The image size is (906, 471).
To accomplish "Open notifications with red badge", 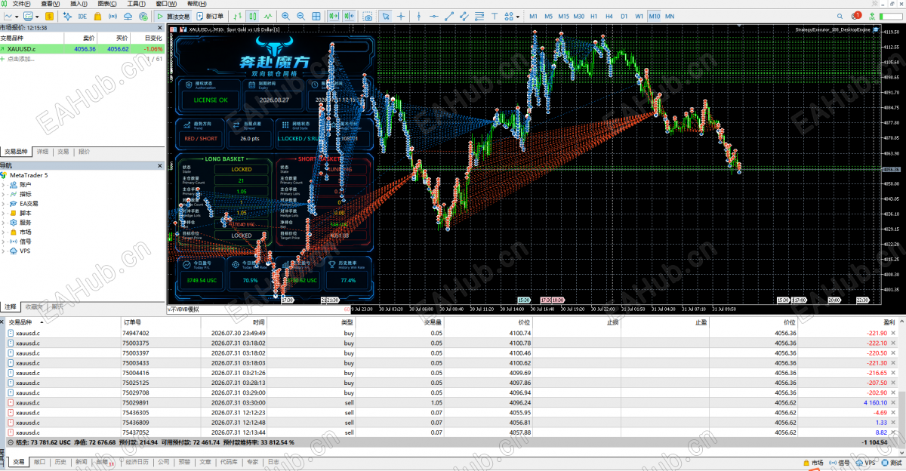I will pyautogui.click(x=856, y=15).
